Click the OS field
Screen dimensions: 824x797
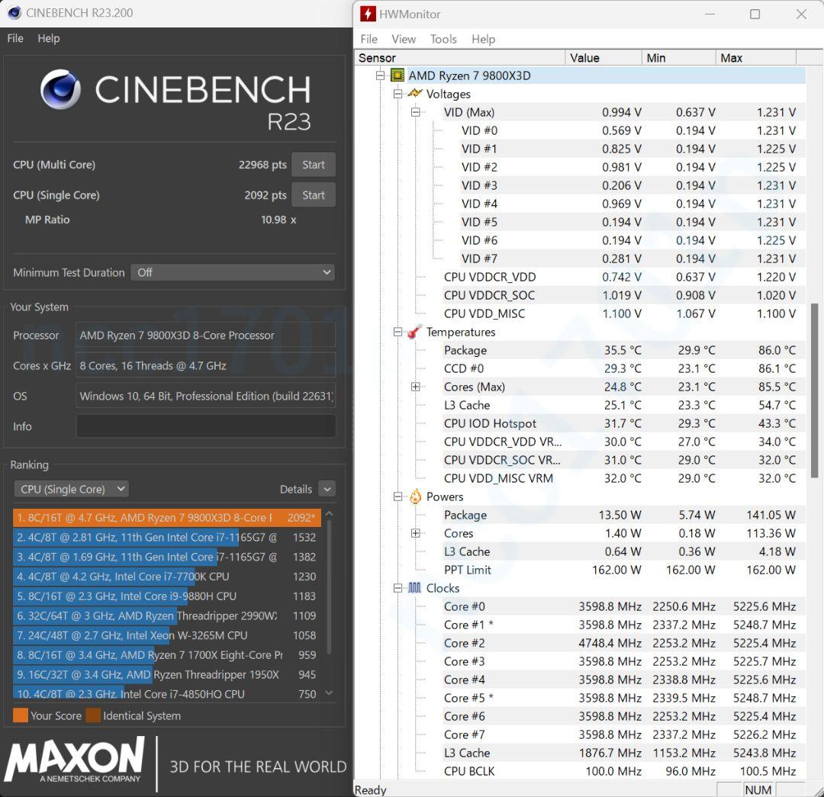(205, 396)
